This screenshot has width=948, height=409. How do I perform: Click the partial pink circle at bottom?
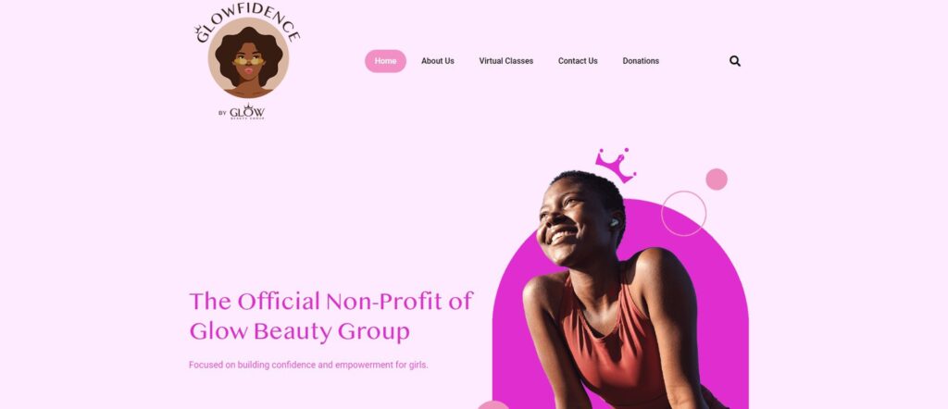click(x=493, y=404)
